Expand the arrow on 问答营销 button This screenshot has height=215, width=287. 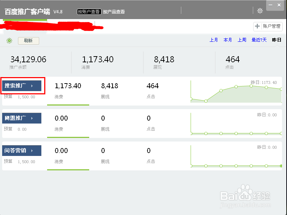point(32,151)
